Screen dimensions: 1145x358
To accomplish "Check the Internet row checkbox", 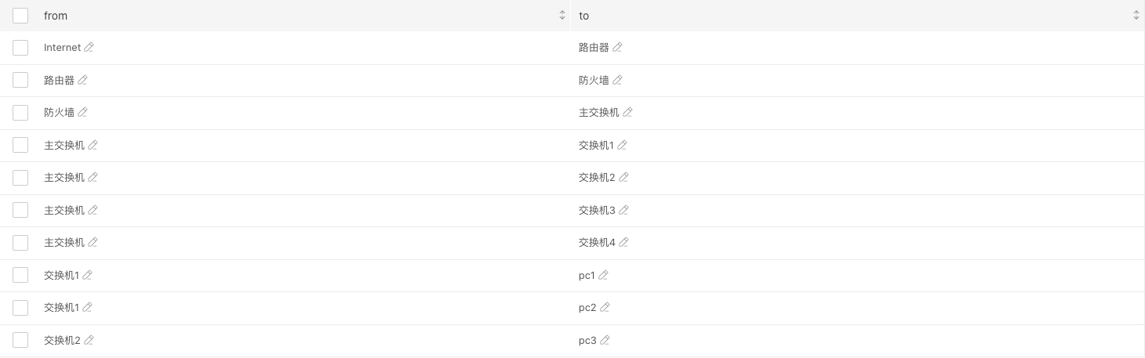I will [20, 48].
